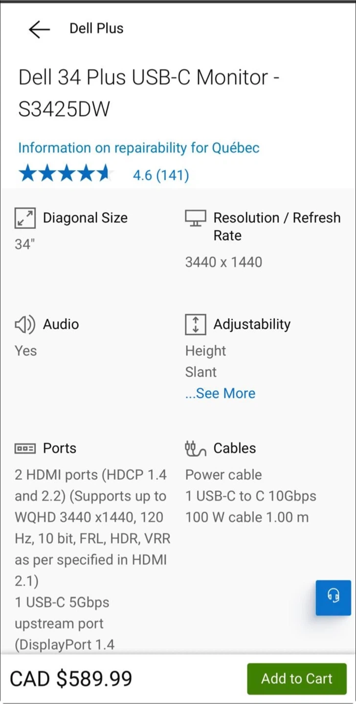Click the Resolution monitor icon
356x704 pixels.
click(x=195, y=218)
